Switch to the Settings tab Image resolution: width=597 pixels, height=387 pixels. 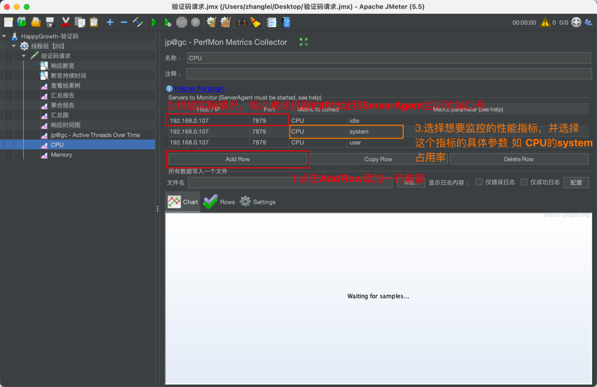pos(258,202)
